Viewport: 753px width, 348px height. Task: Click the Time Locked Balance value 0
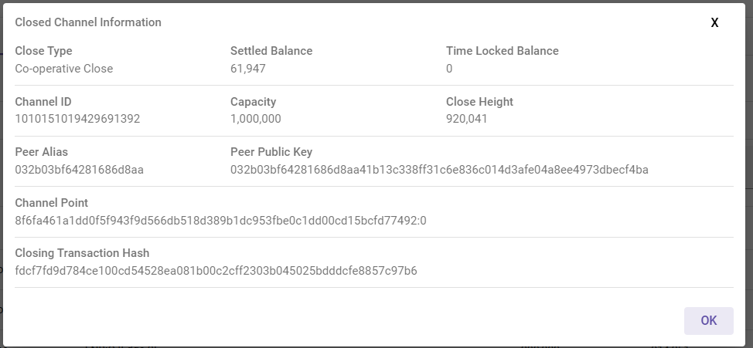[449, 69]
